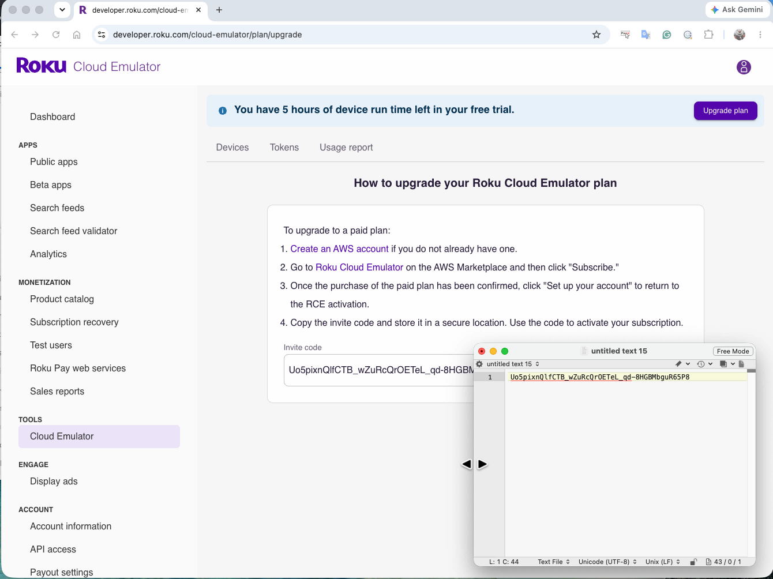This screenshot has height=579, width=773.
Task: Open Analytics in the sidebar
Action: [x=48, y=254]
